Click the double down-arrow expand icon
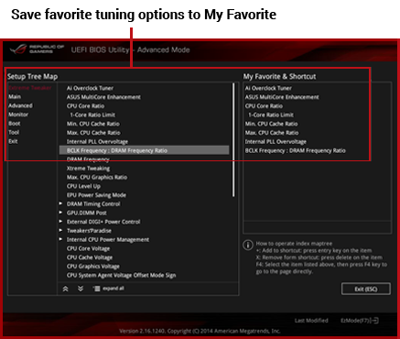 [x=81, y=289]
